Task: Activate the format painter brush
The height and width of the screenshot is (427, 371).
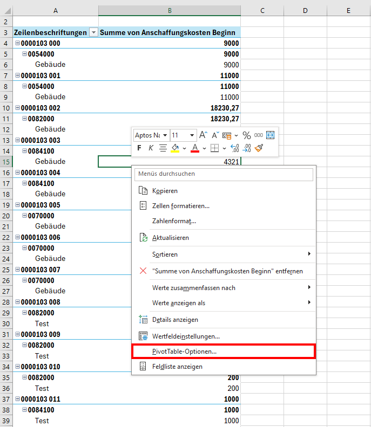Action: [x=259, y=148]
